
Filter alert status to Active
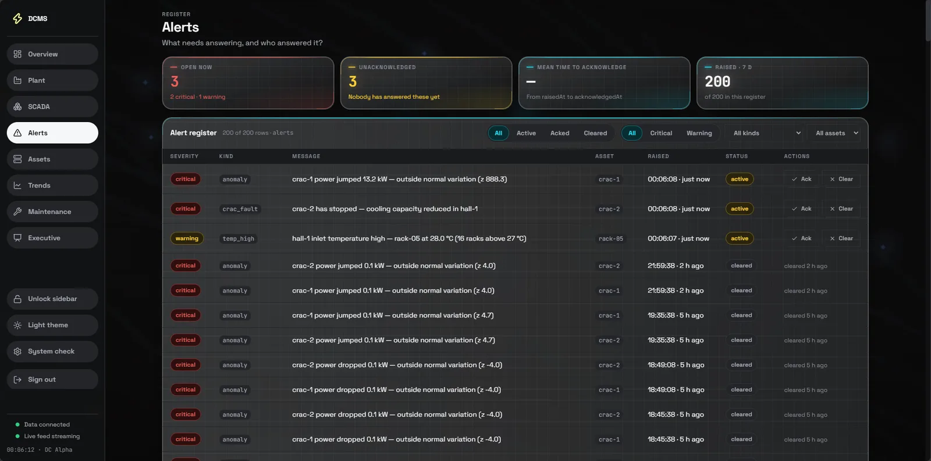pyautogui.click(x=526, y=133)
